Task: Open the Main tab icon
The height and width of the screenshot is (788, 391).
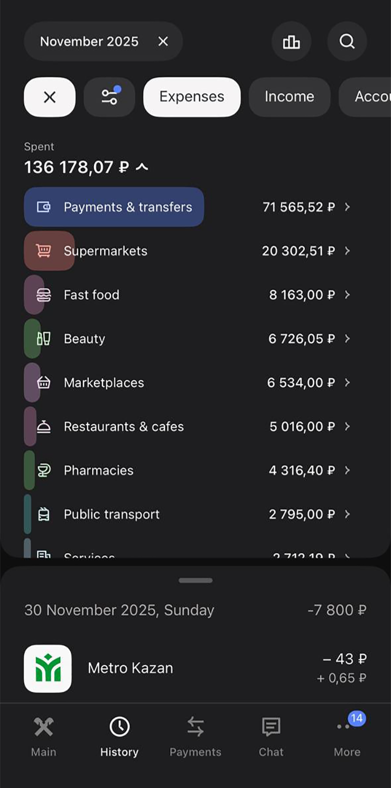Action: 43,728
